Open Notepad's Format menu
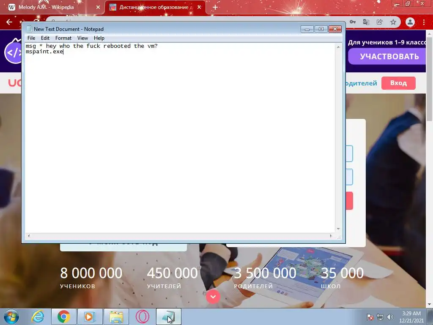The width and height of the screenshot is (433, 325). [x=63, y=38]
